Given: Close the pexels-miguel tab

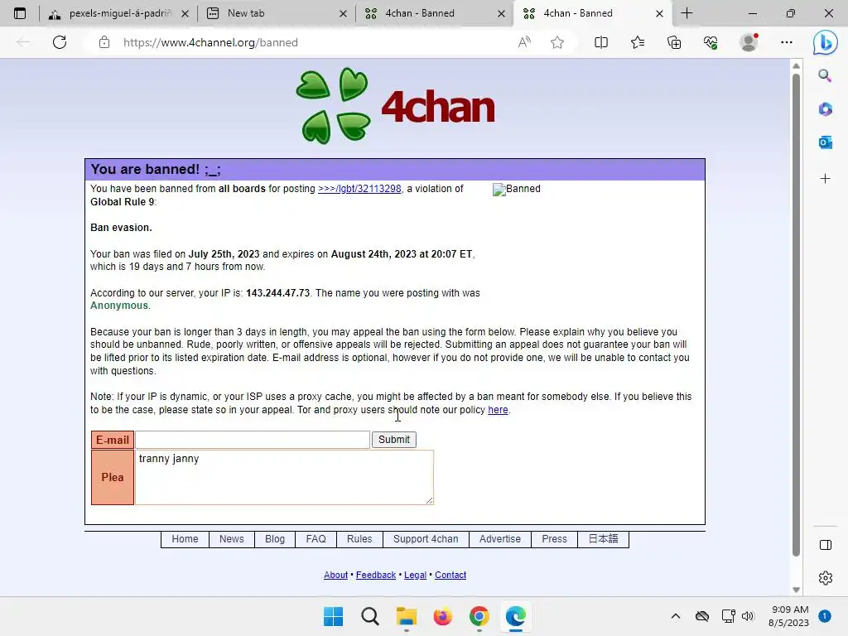Looking at the screenshot, I should click(x=185, y=13).
